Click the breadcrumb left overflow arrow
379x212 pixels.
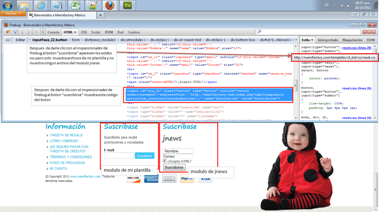30,40
